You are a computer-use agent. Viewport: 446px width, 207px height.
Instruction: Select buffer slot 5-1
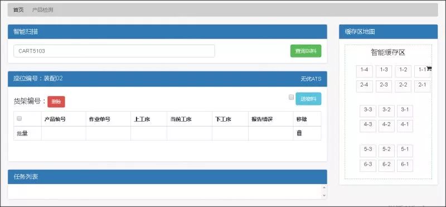(x=405, y=151)
